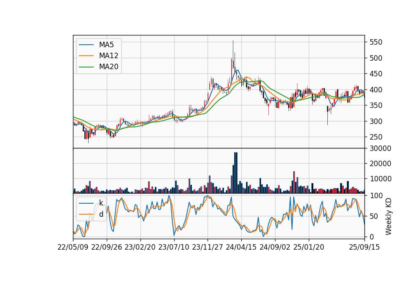405x291 pixels.
Task: Click the blue MA5 legend line
Action: [x=86, y=45]
